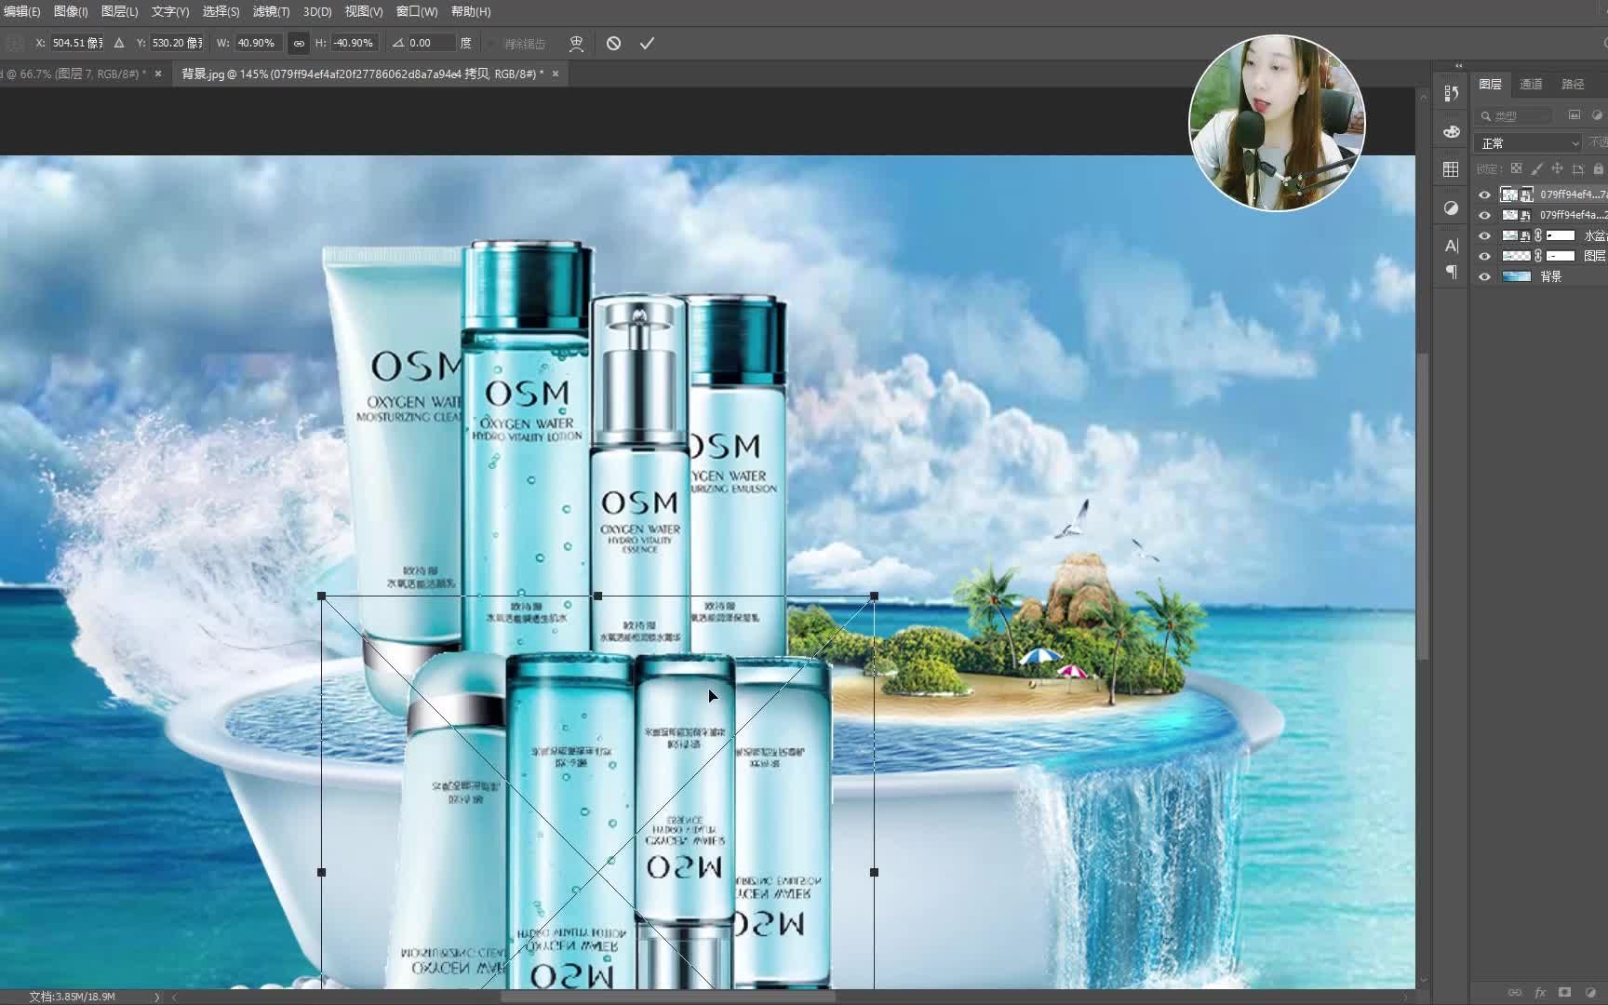
Task: Select top 079ff94ef4...7 smart object thumbnail
Action: pyautogui.click(x=1518, y=194)
